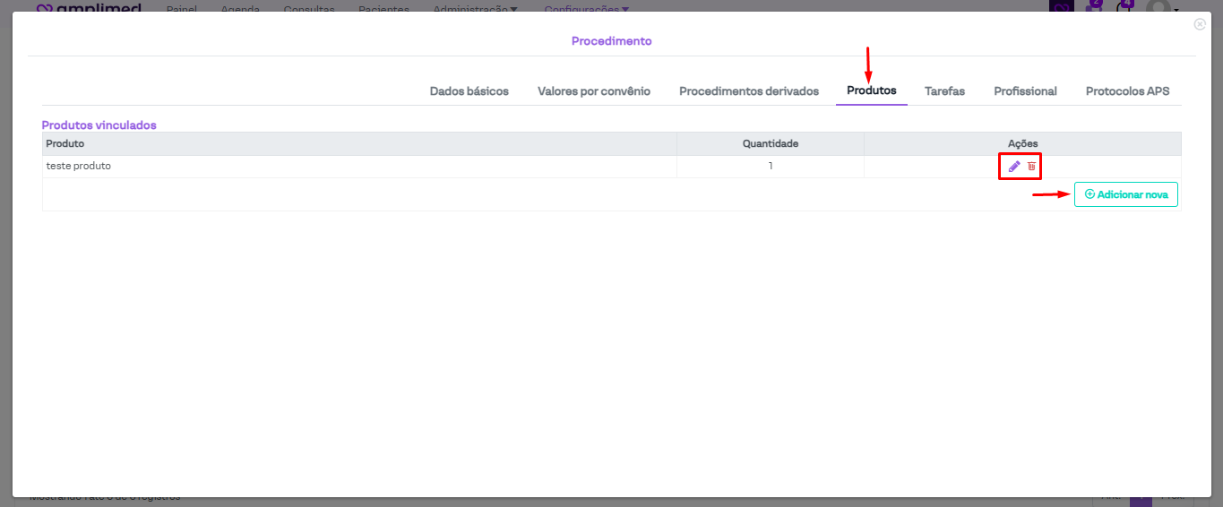Image resolution: width=1223 pixels, height=507 pixels.
Task: Switch to the Profissional tab
Action: pyautogui.click(x=1025, y=91)
